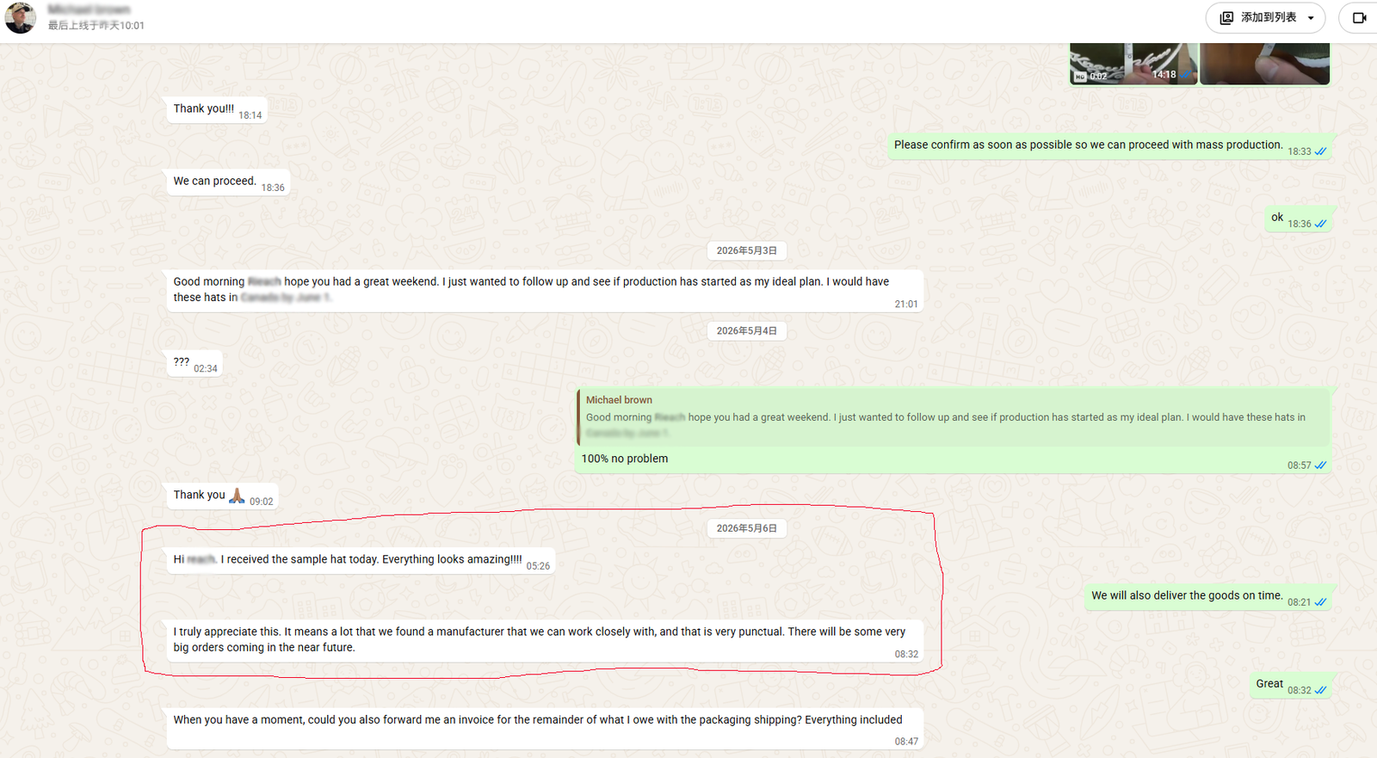The height and width of the screenshot is (758, 1377).
Task: Click the 'Great' message at 08:32
Action: [x=1291, y=685]
